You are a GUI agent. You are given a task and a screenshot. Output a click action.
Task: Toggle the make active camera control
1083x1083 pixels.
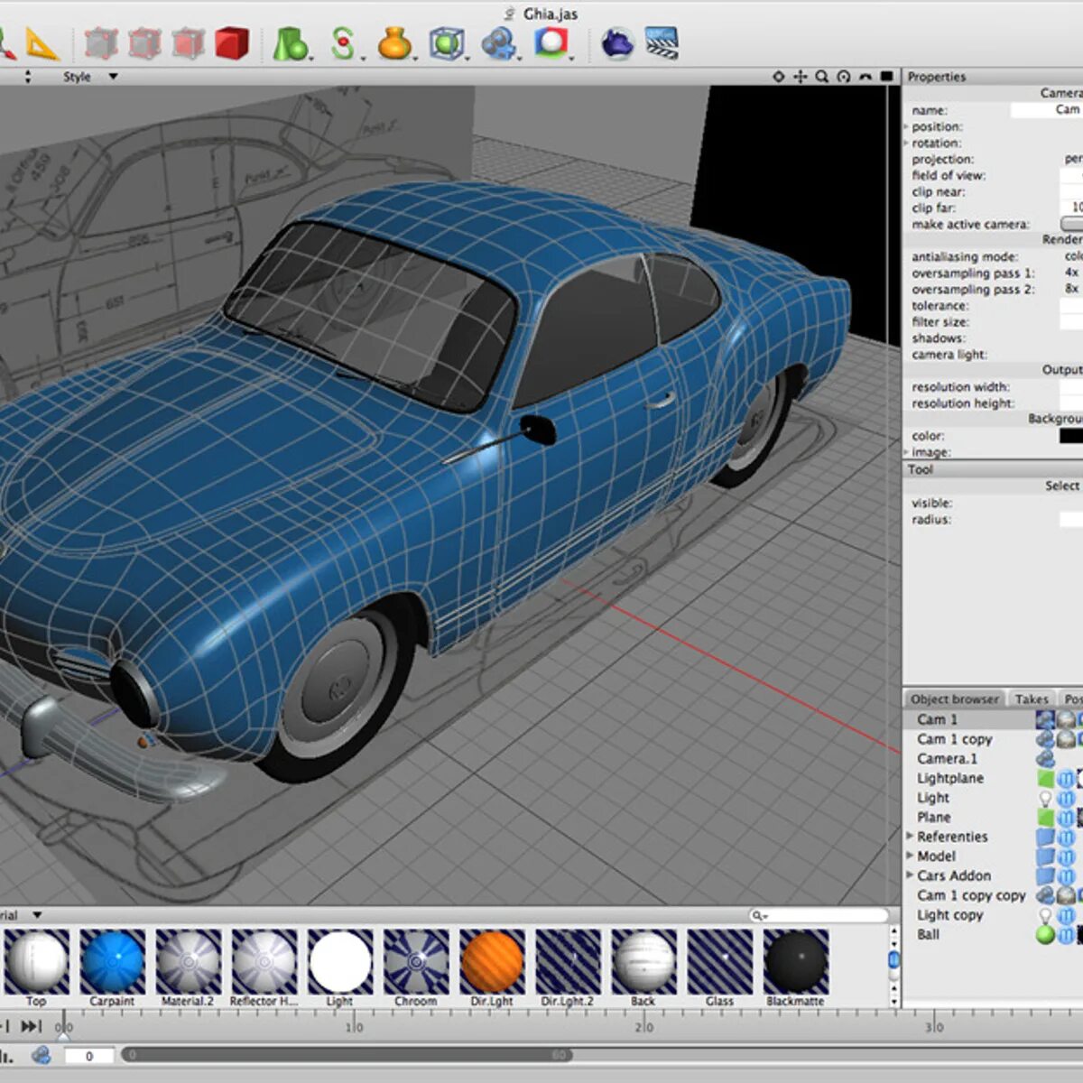(1072, 224)
